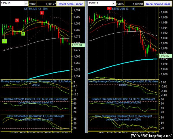Click the -2.5 MACD scale value on left chart
The image size is (173, 139).
click(76, 94)
